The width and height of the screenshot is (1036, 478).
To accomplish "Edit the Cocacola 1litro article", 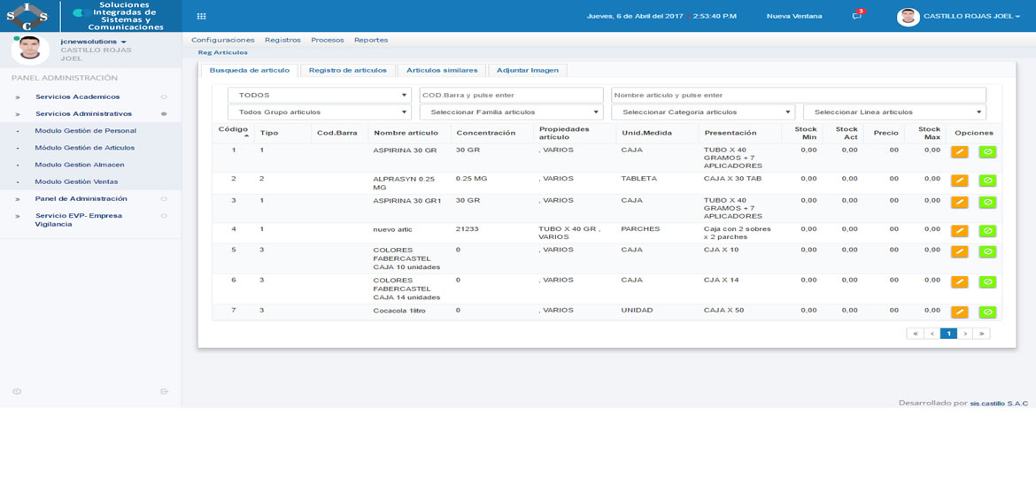I will click(959, 312).
